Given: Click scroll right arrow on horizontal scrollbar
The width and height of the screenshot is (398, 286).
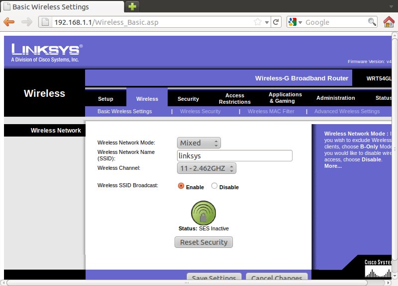Looking at the screenshot, I should click(x=388, y=283).
